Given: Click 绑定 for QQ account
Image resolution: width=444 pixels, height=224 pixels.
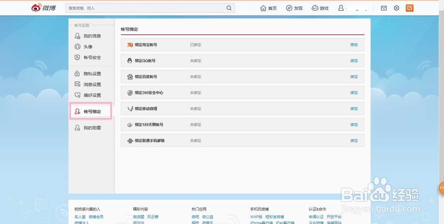Looking at the screenshot, I should pos(354,61).
